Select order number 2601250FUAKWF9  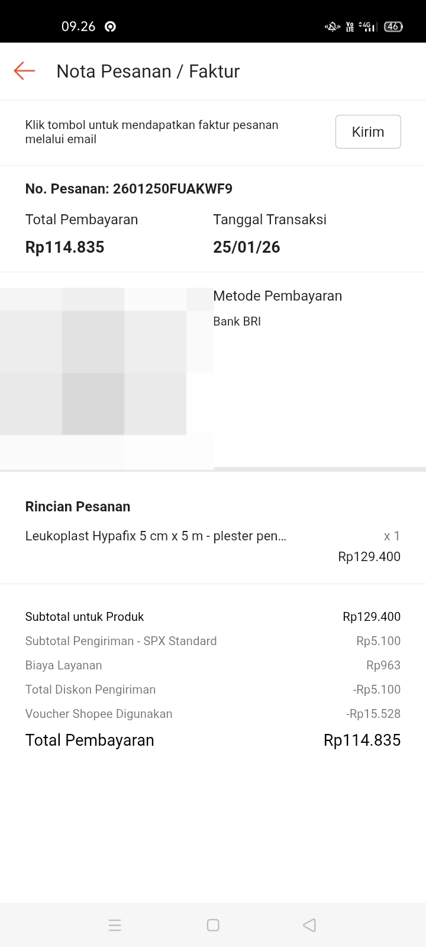[x=129, y=189]
